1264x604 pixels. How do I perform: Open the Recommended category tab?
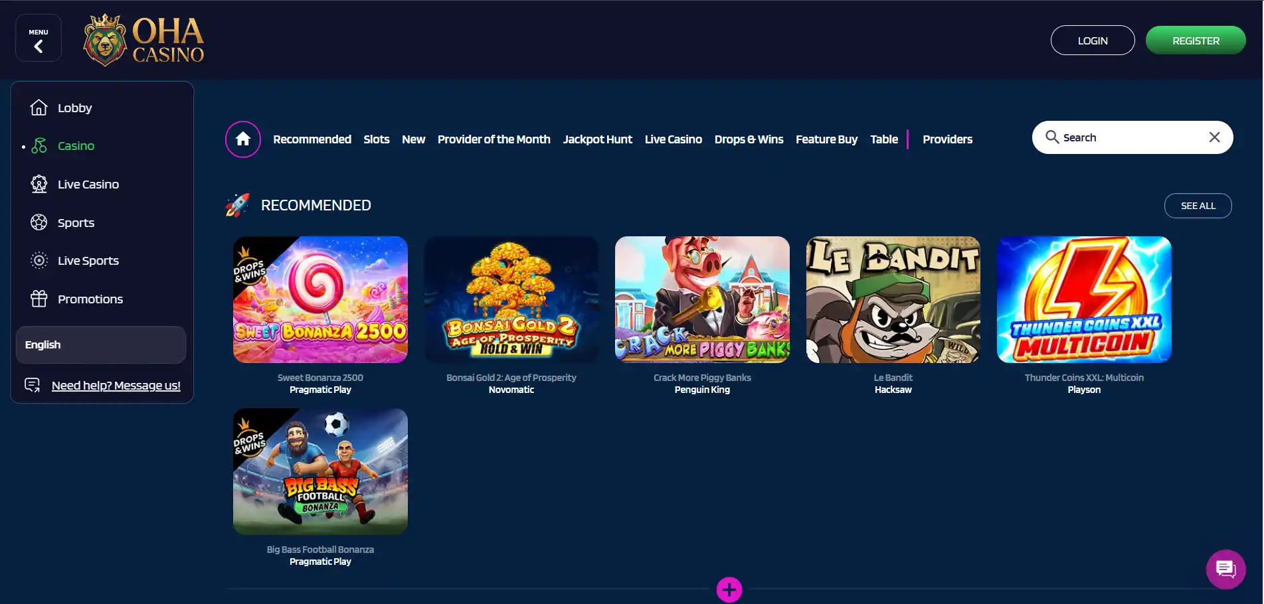coord(312,139)
